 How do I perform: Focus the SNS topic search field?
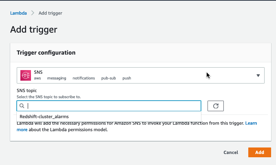109,106
